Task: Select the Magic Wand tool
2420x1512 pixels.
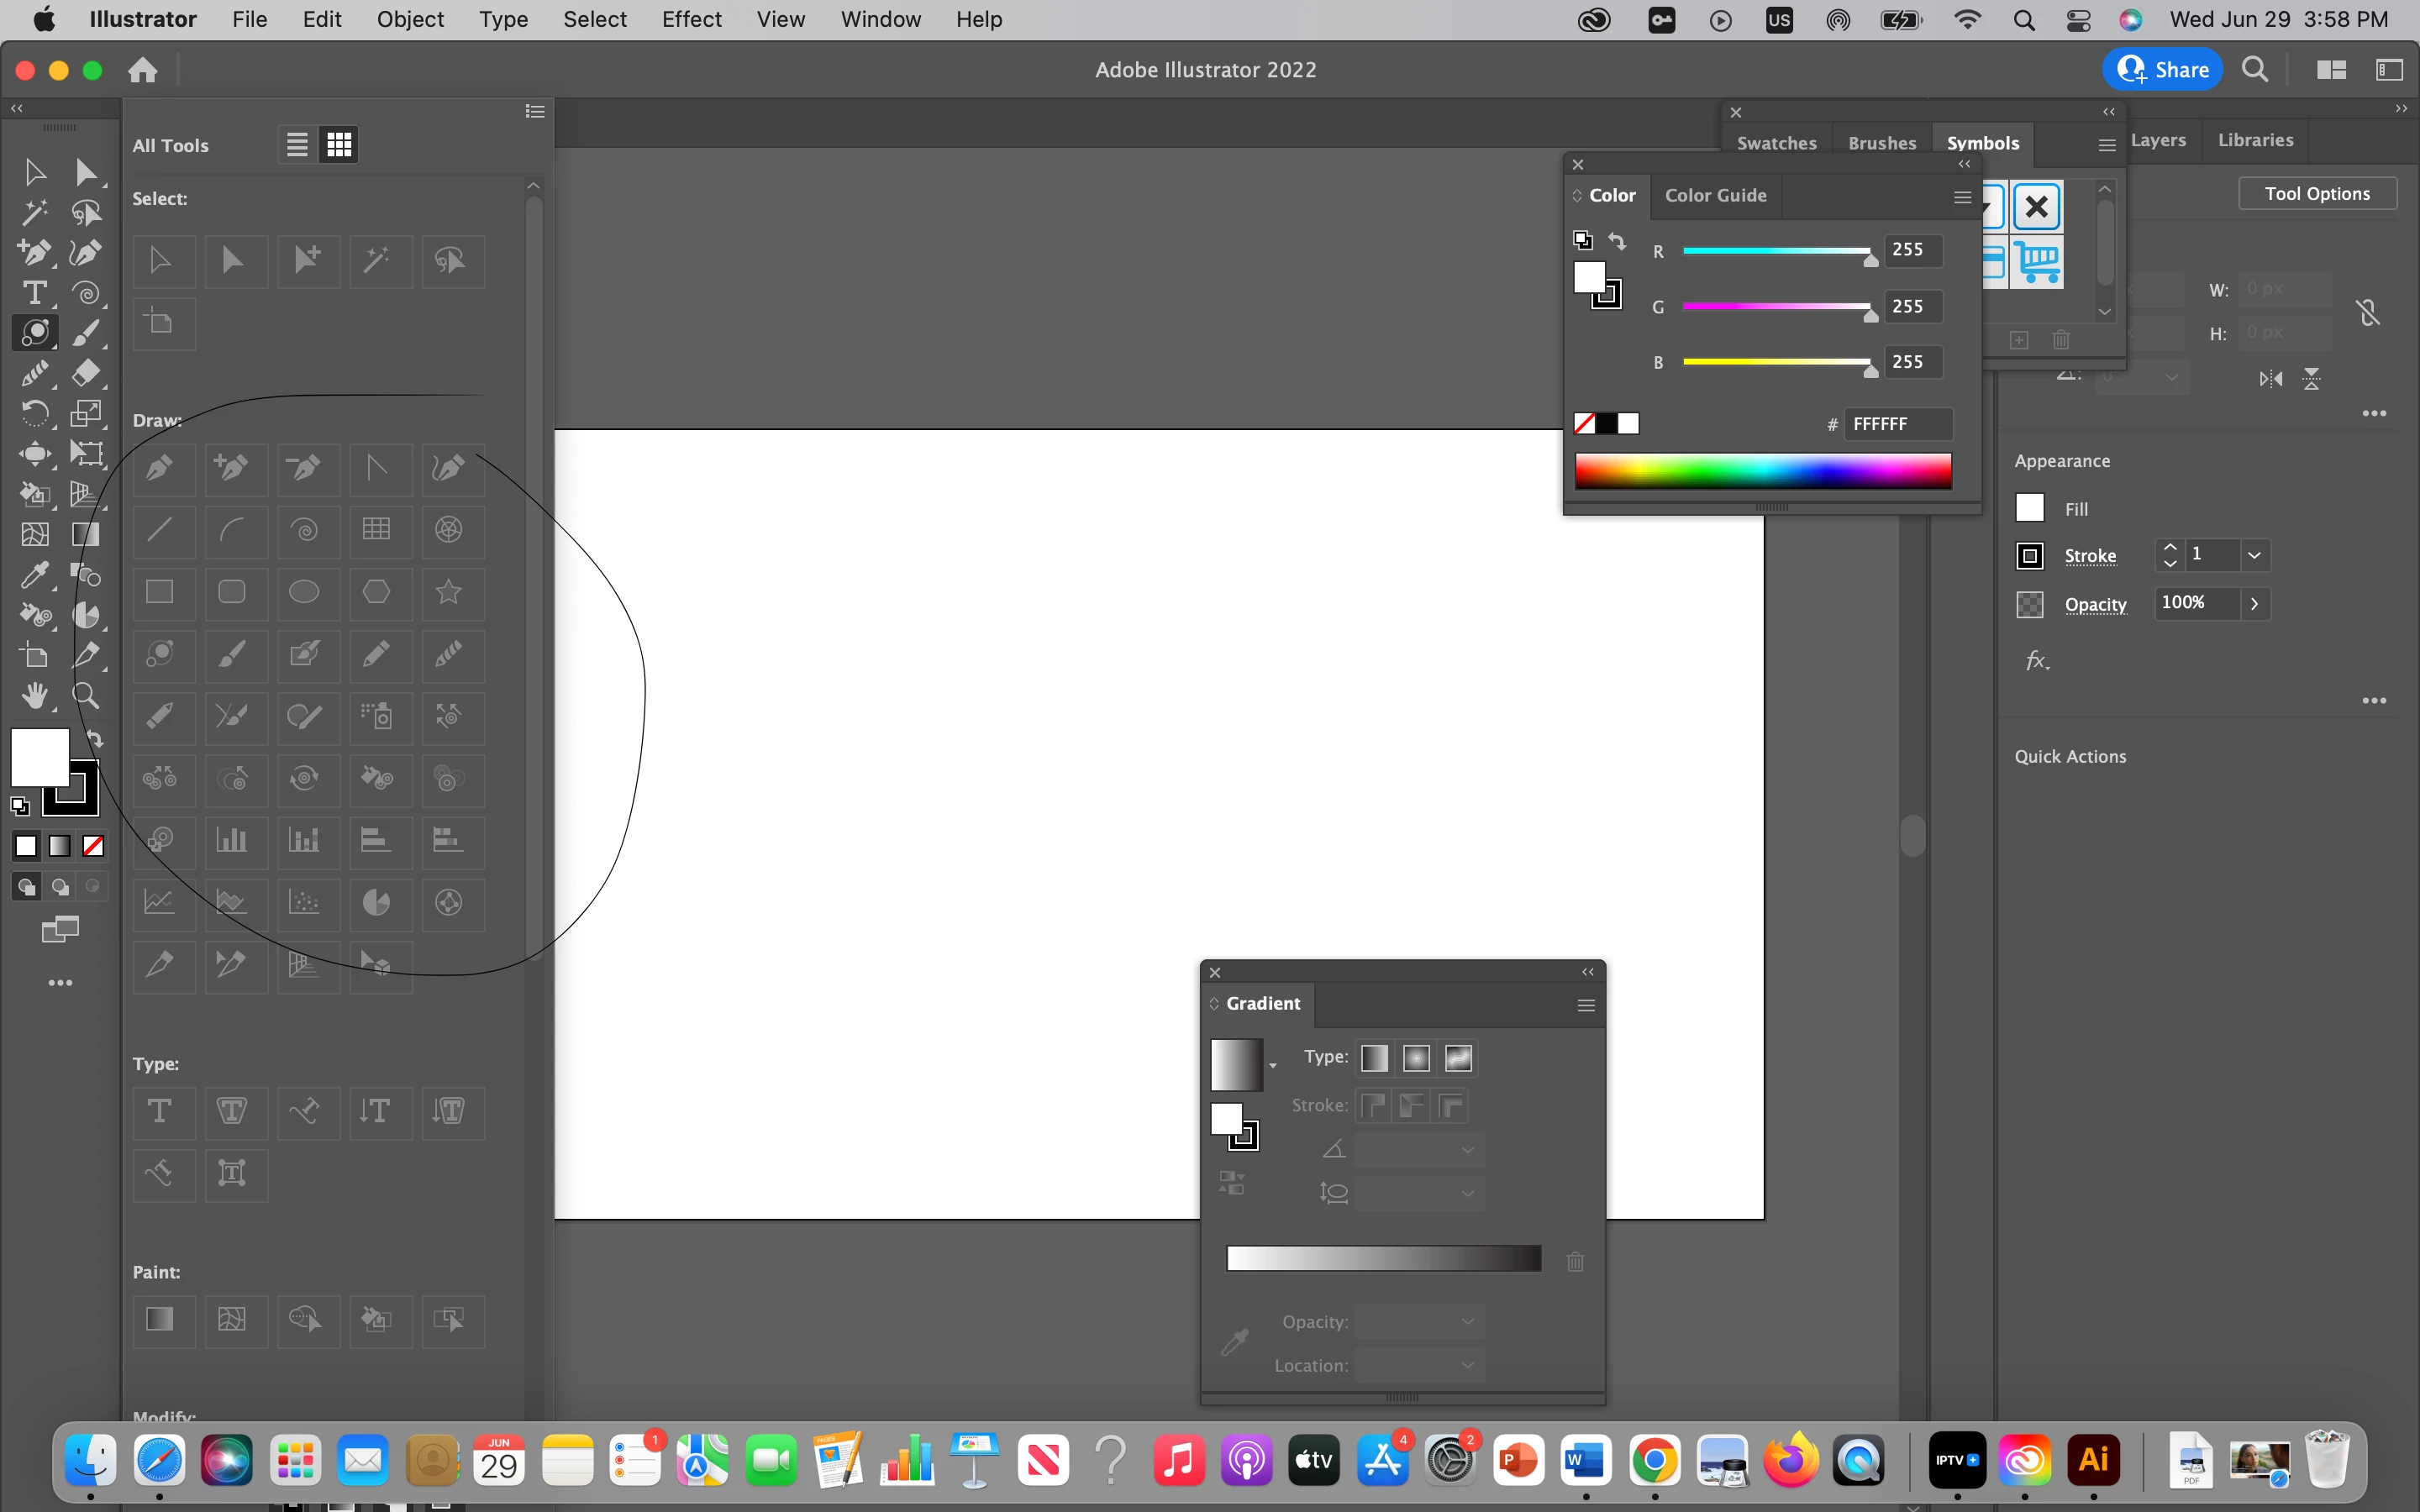Action: [x=34, y=212]
